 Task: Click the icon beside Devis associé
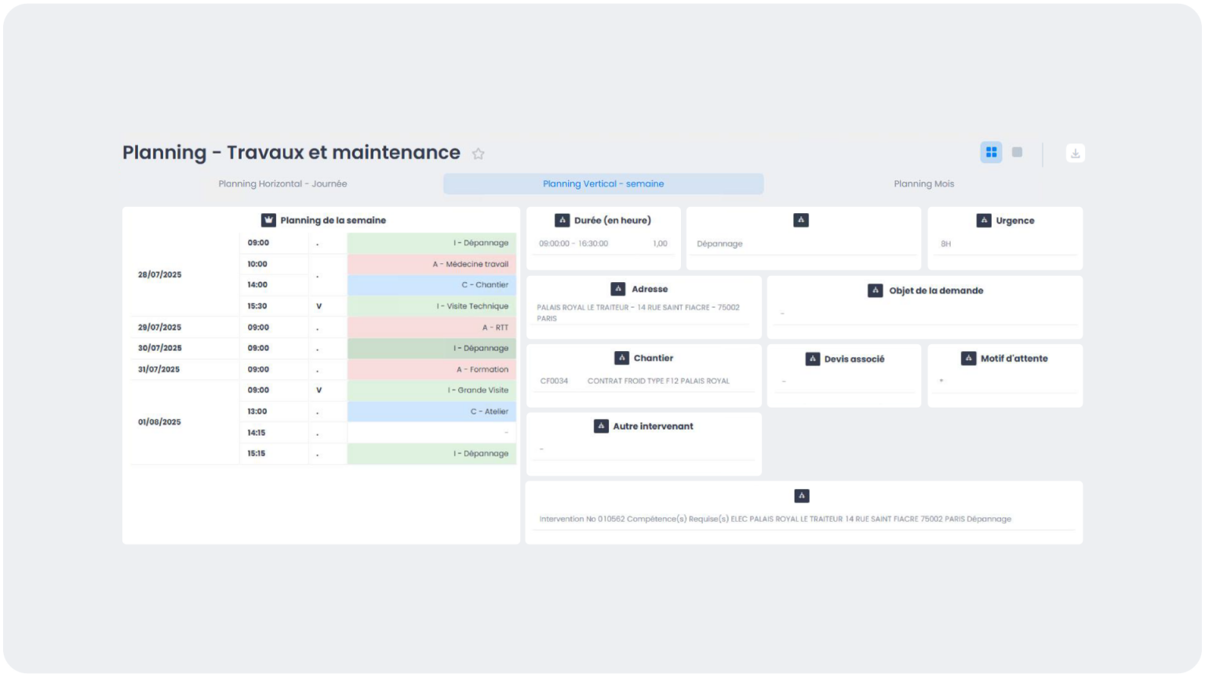[x=813, y=359]
